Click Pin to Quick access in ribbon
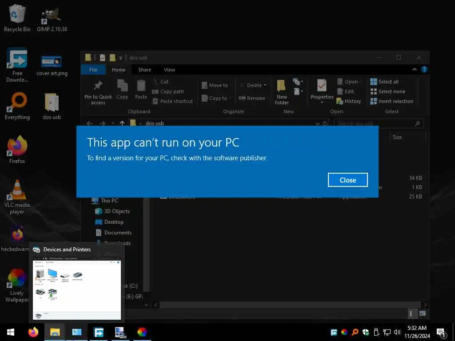The image size is (455, 341). click(x=98, y=92)
